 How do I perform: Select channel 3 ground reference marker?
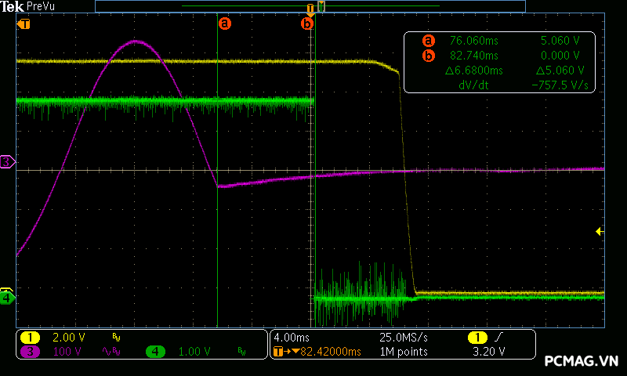[7, 162]
